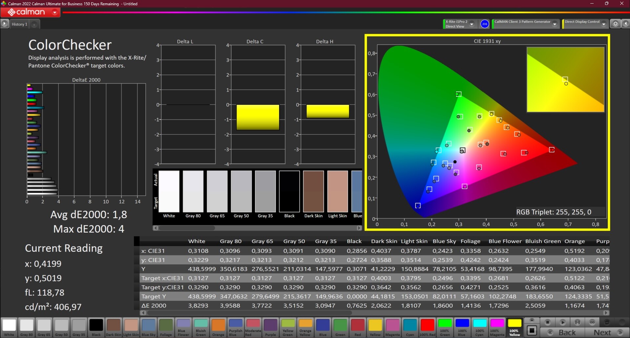This screenshot has width=630, height=338.
Task: Start continuous read with infinity icon
Action: [x=592, y=322]
